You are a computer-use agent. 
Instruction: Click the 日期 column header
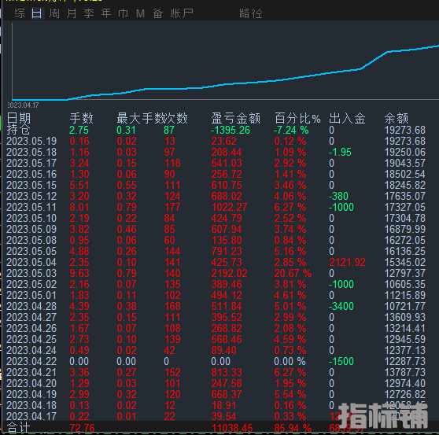point(19,118)
